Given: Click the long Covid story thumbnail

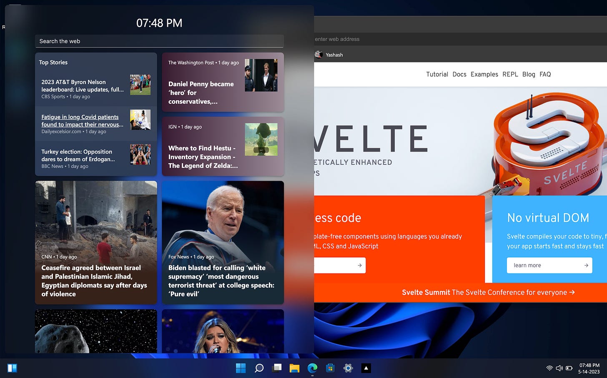Looking at the screenshot, I should [140, 119].
